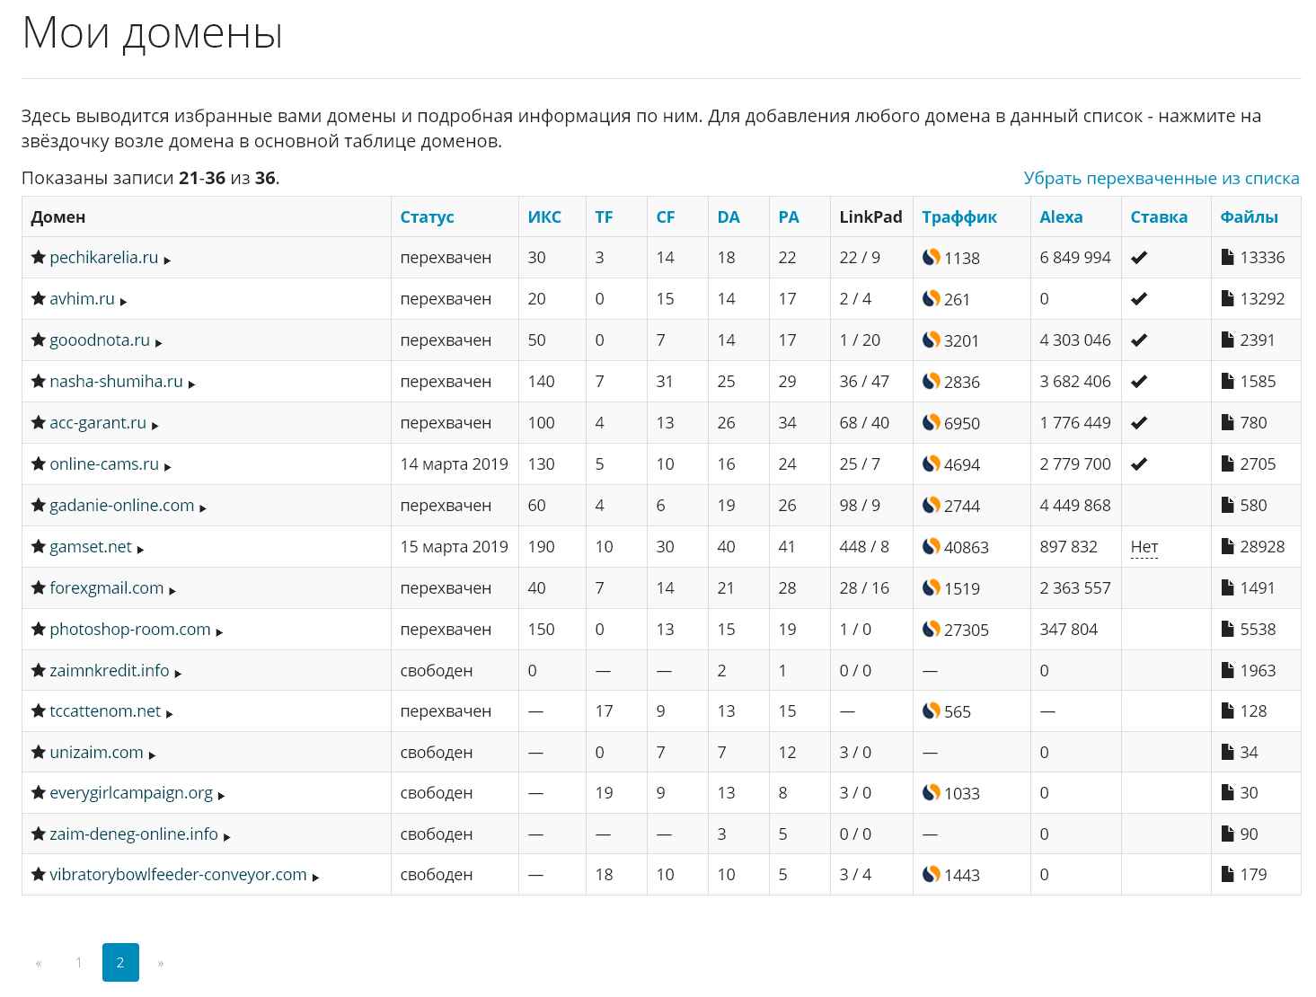The height and width of the screenshot is (997, 1316).
Task: Open the dropdown arrow after vibratorybowlfeeder-conveyor.com
Action: (315, 878)
